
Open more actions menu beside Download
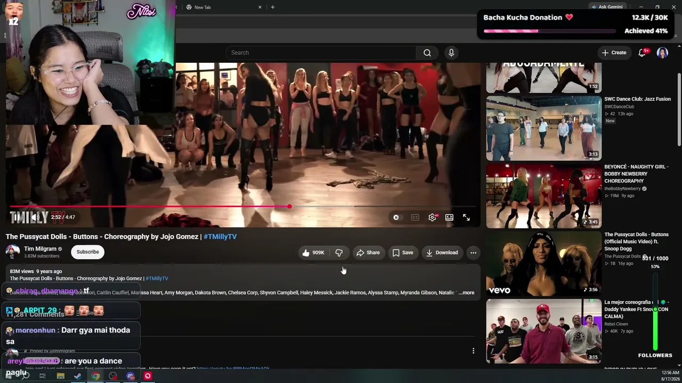coord(473,253)
